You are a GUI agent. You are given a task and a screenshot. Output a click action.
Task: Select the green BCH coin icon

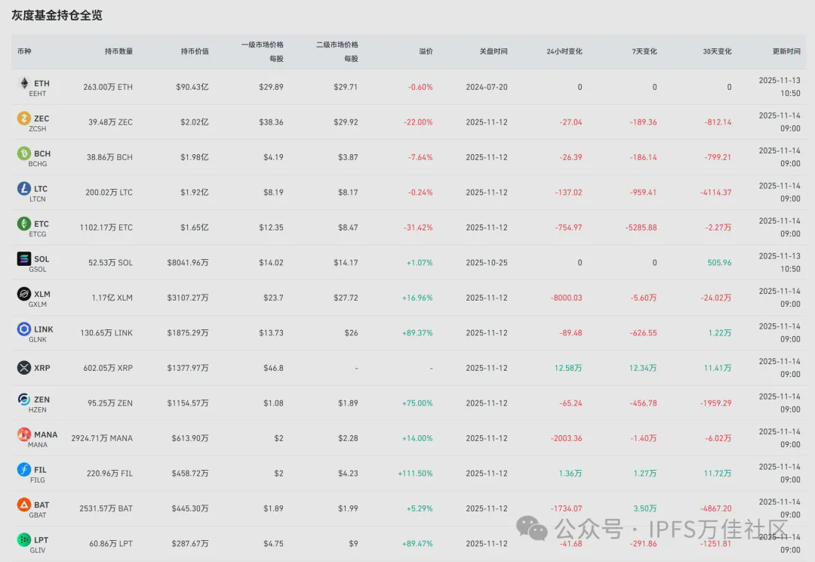pos(24,153)
